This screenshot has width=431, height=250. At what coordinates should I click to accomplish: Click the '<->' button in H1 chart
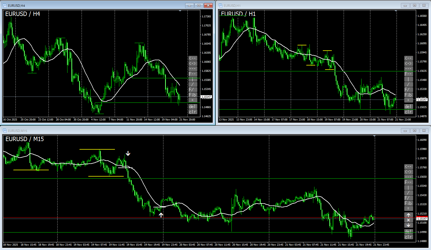[x=408, y=63]
